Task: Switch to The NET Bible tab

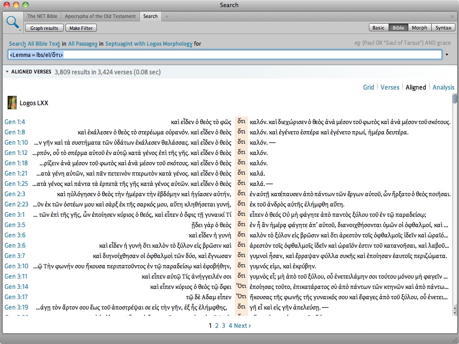Action: click(x=42, y=16)
